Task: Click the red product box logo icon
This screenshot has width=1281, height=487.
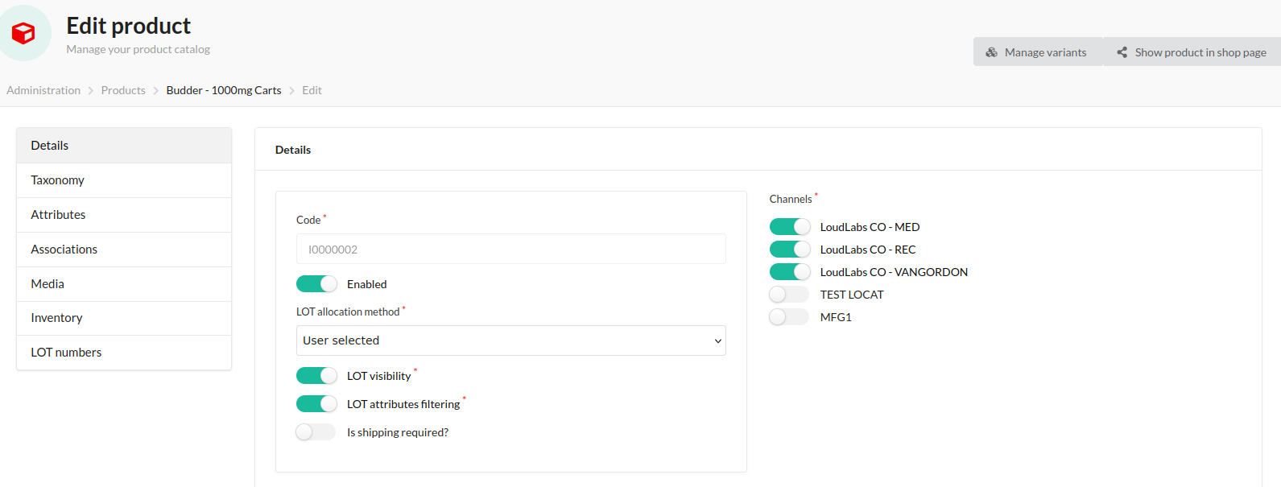Action: pos(23,33)
